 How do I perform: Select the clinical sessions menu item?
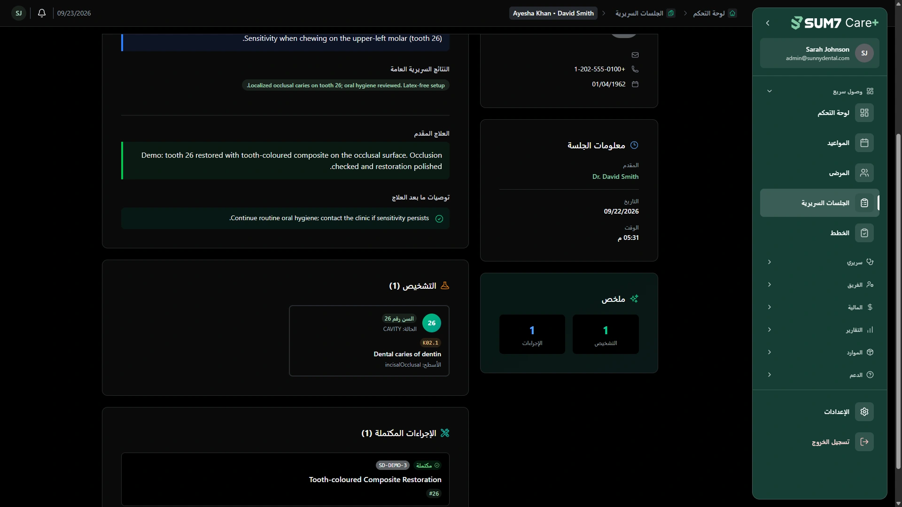tap(820, 203)
